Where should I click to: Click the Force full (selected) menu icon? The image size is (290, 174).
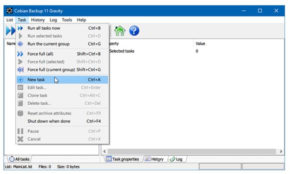click(20, 62)
